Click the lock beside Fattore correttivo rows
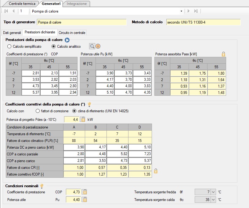Viewport: 249px width, 208px height. pyautogui.click(x=156, y=171)
